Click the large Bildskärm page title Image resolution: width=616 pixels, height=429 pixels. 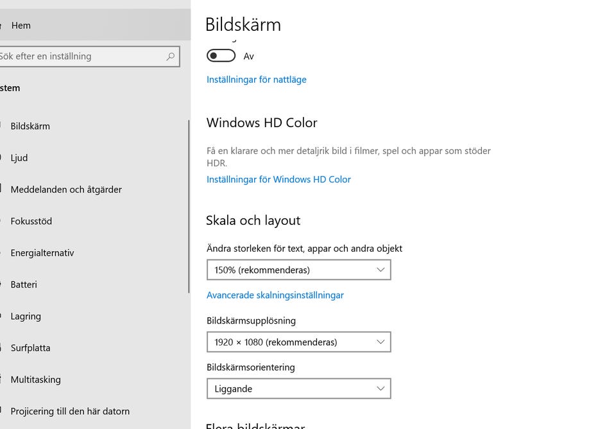[243, 24]
